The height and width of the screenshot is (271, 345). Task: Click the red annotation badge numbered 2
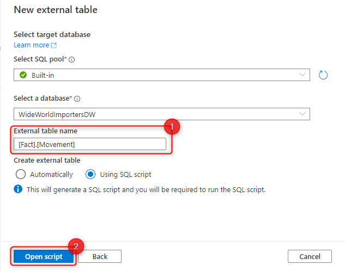(76, 246)
